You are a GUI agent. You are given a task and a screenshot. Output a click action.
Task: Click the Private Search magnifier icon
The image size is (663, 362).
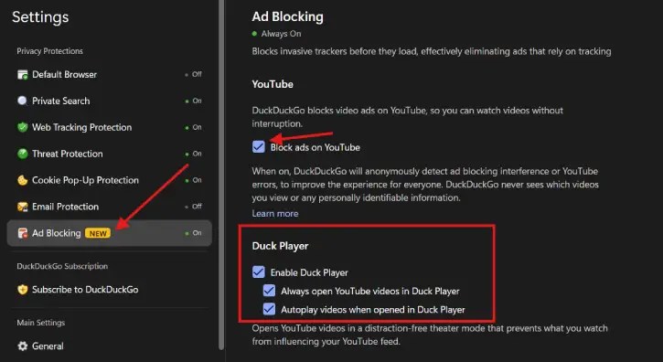23,101
